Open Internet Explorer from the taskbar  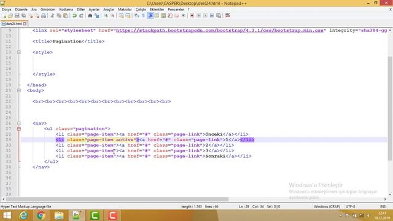23,215
